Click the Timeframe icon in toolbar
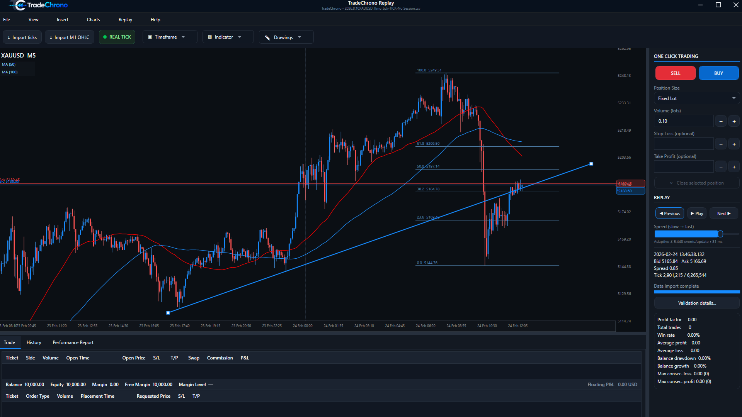 (x=150, y=37)
